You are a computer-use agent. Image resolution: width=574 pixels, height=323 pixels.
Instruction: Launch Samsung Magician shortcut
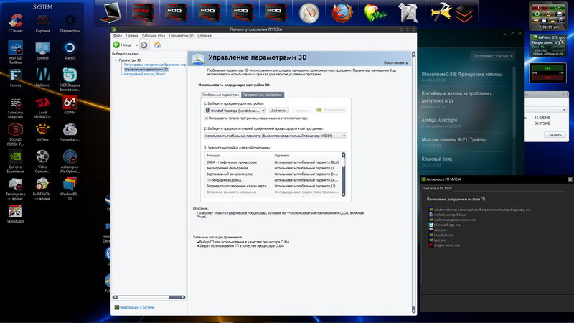15,106
